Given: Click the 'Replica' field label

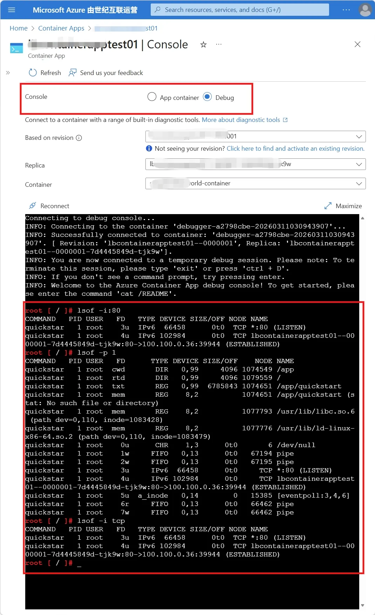Looking at the screenshot, I should click(35, 165).
